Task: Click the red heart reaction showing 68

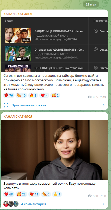Action: [x=8, y=194]
